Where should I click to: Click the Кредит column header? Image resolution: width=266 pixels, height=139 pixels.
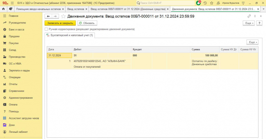point(161,49)
